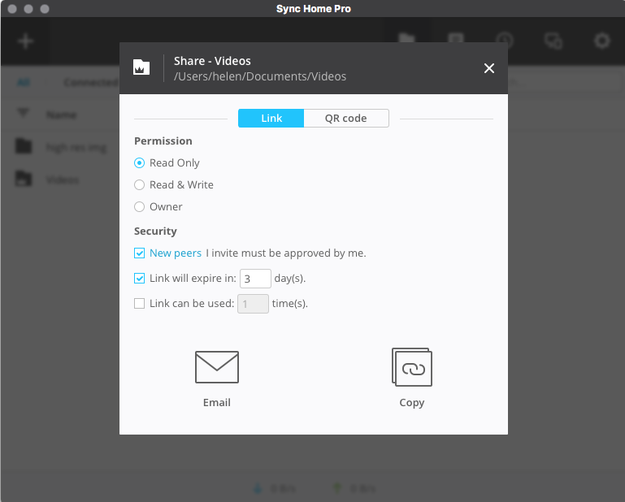Click the Security section heading
Image resolution: width=625 pixels, height=502 pixels.
coord(155,232)
